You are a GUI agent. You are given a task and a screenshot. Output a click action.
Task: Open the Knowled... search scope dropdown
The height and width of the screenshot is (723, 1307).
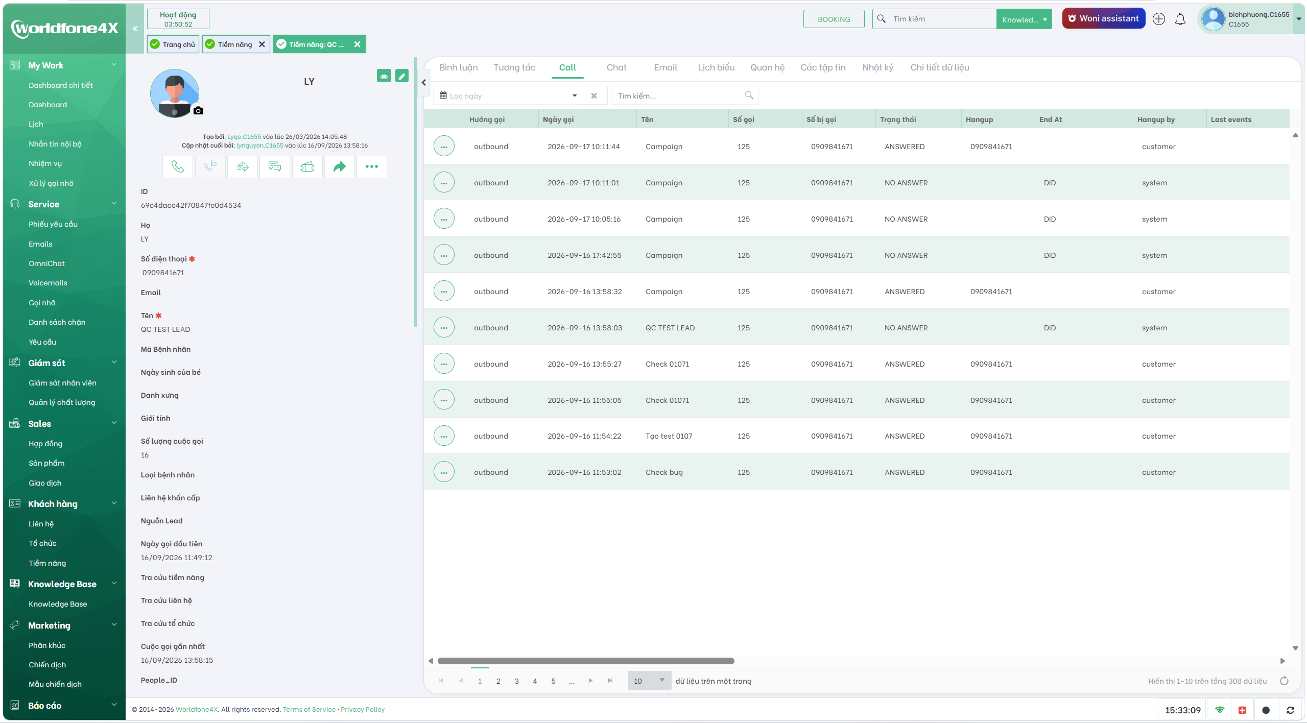(1024, 19)
